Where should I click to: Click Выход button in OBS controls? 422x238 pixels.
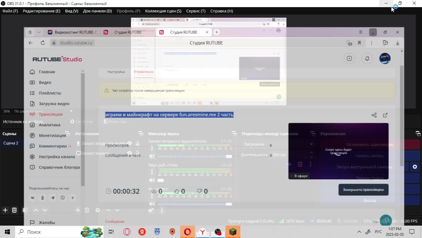tap(370, 200)
